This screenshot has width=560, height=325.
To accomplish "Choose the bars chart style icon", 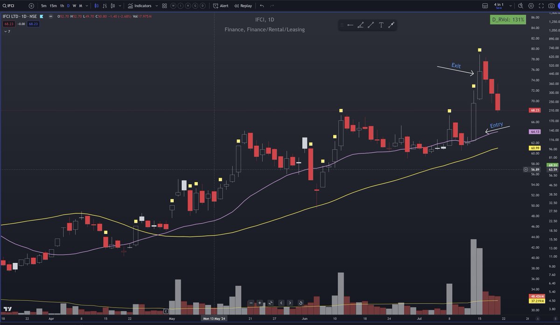I will point(105,6).
